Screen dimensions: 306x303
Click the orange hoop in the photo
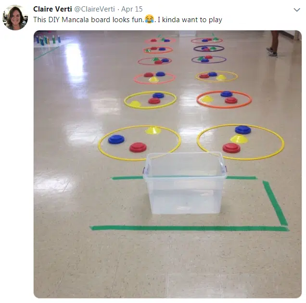click(x=224, y=99)
